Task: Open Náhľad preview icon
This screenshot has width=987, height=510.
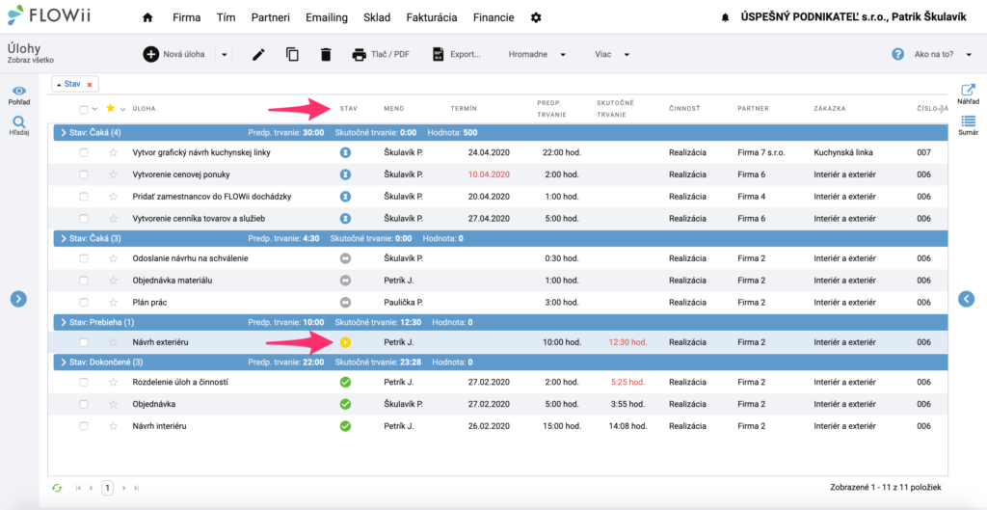Action: (968, 94)
